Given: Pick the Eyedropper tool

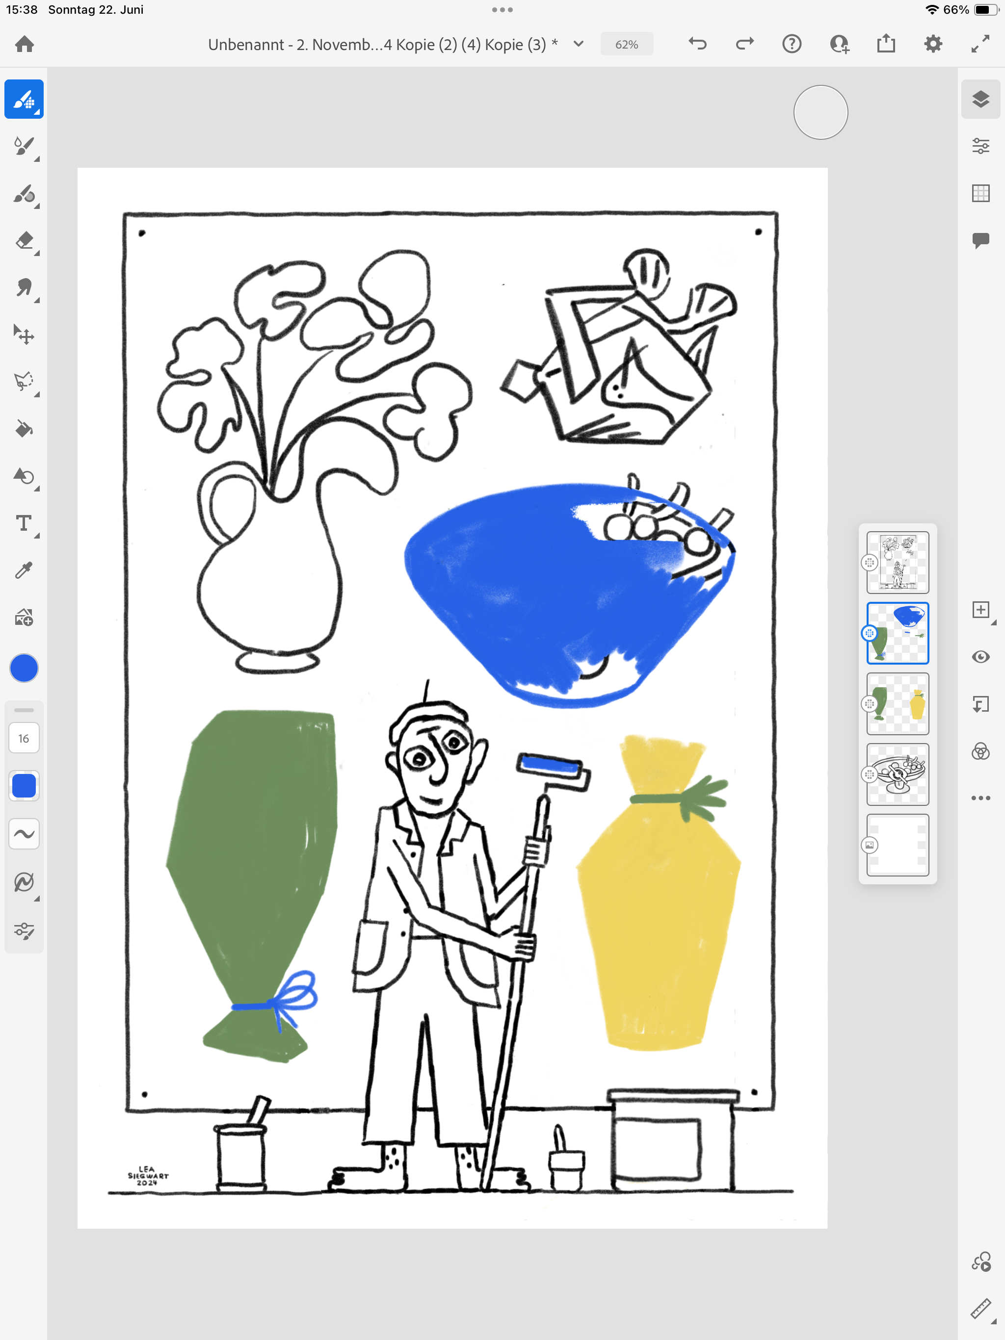Looking at the screenshot, I should [x=24, y=570].
